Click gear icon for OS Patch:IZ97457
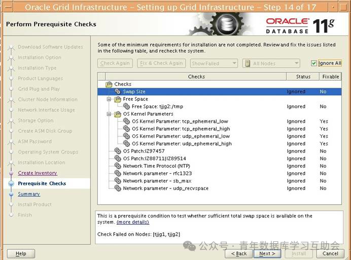 [118, 151]
